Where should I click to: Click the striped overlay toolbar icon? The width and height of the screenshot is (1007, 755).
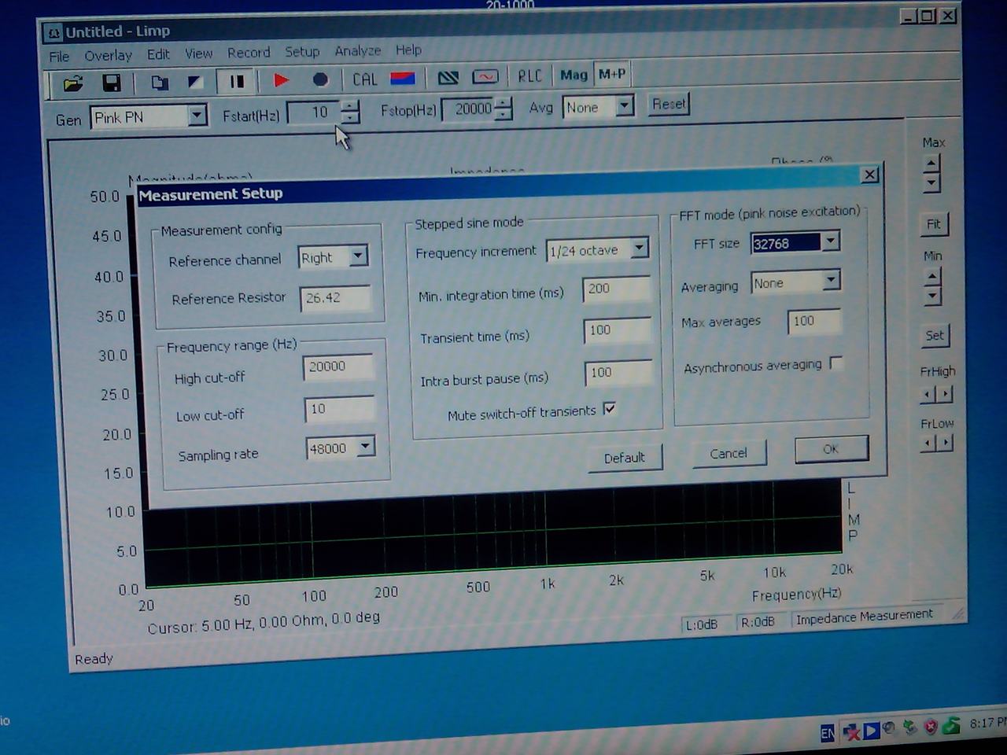[448, 77]
